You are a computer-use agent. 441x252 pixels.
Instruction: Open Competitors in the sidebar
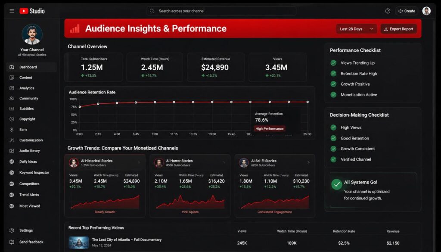click(x=31, y=184)
